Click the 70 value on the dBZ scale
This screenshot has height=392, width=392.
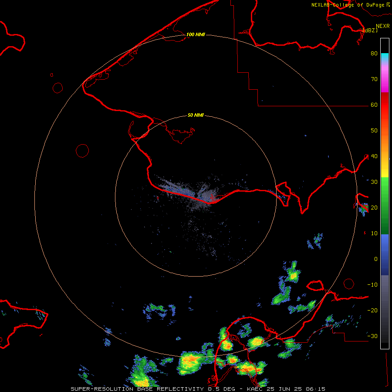coord(374,79)
